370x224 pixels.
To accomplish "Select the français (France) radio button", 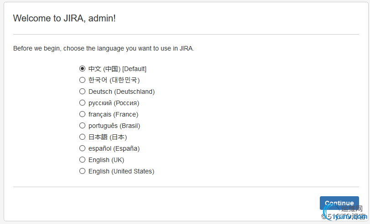I will pos(82,114).
